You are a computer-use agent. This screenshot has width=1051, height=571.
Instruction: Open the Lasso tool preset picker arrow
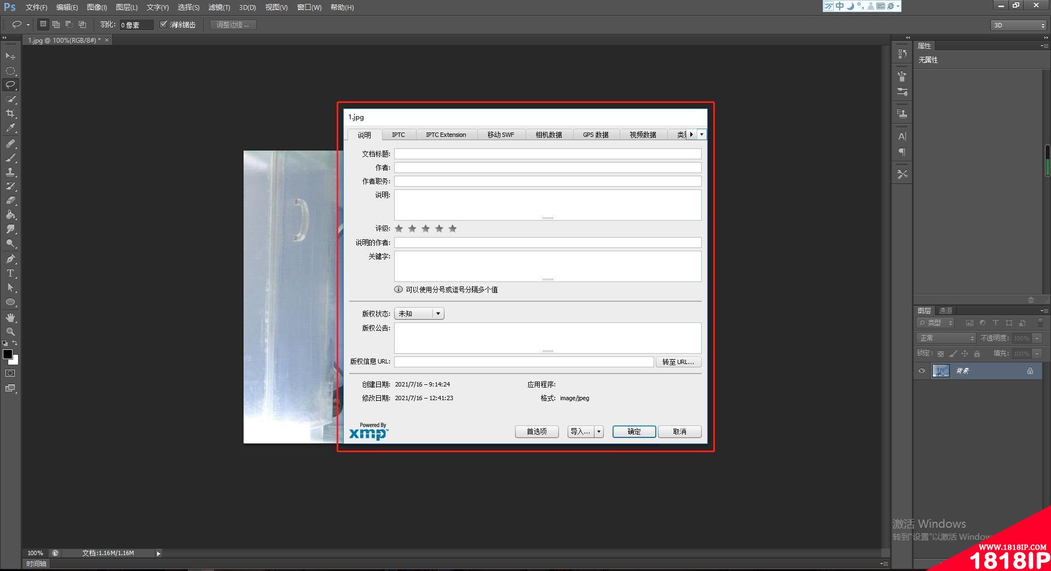tap(28, 25)
